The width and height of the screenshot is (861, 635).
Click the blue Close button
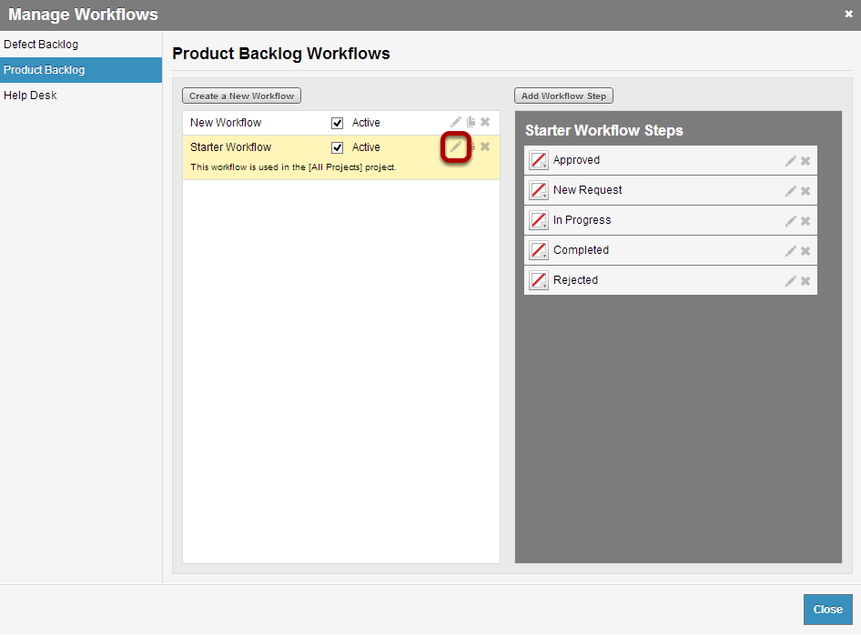(827, 610)
